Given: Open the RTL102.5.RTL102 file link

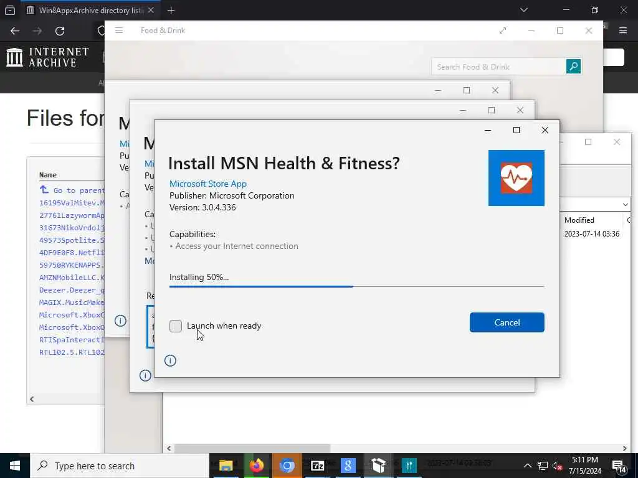Looking at the screenshot, I should [x=72, y=352].
